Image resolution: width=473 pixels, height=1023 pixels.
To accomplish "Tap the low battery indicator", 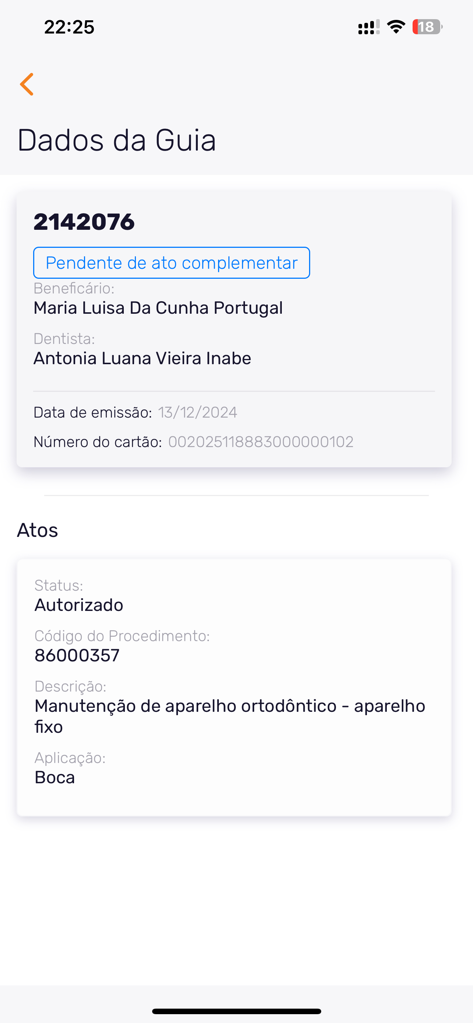I will (427, 27).
